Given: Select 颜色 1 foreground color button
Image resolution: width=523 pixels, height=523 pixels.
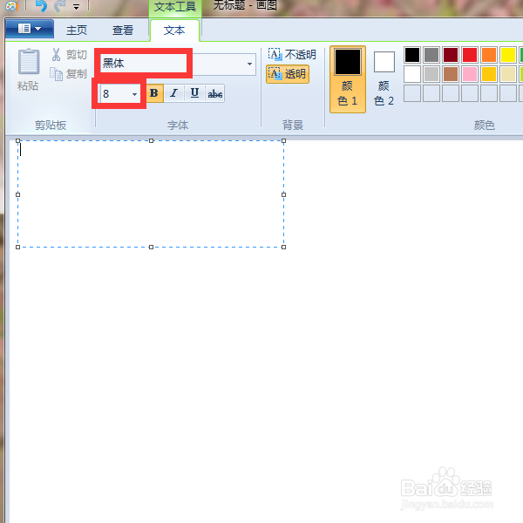Looking at the screenshot, I should (x=348, y=79).
